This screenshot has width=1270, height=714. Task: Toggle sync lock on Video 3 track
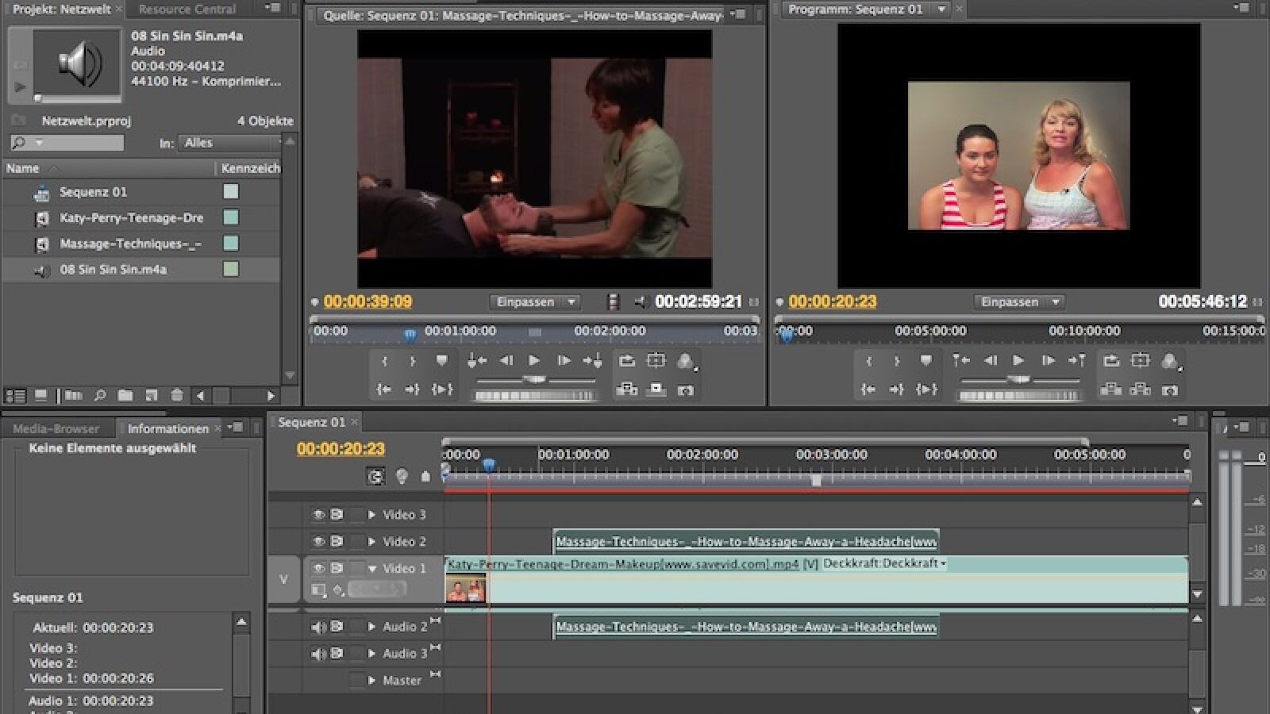[337, 515]
